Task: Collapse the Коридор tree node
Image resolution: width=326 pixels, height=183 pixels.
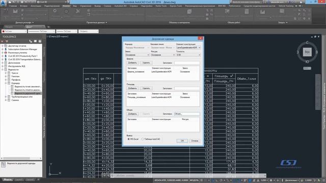Action: (x=6, y=83)
